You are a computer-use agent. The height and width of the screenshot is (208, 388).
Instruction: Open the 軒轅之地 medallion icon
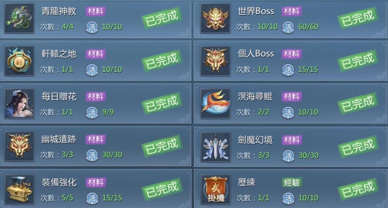point(19,61)
